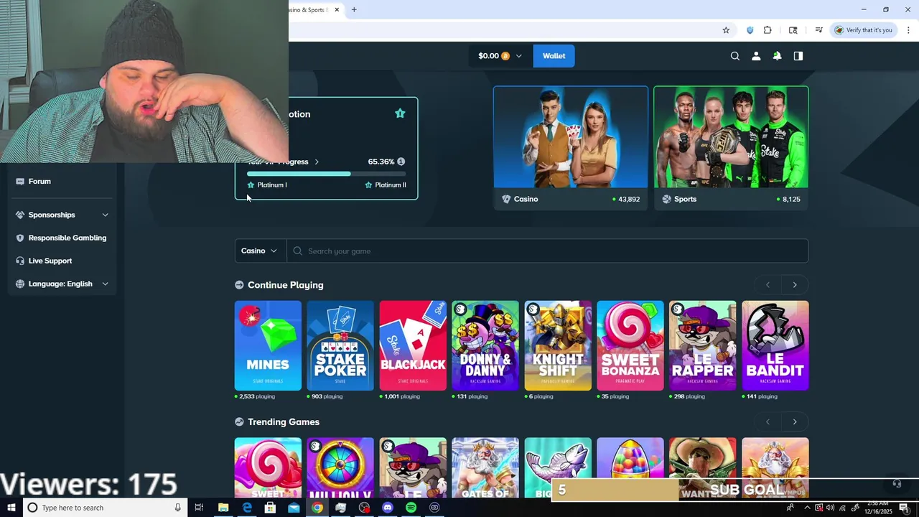
Task: Show previous Trending Games
Action: (768, 421)
